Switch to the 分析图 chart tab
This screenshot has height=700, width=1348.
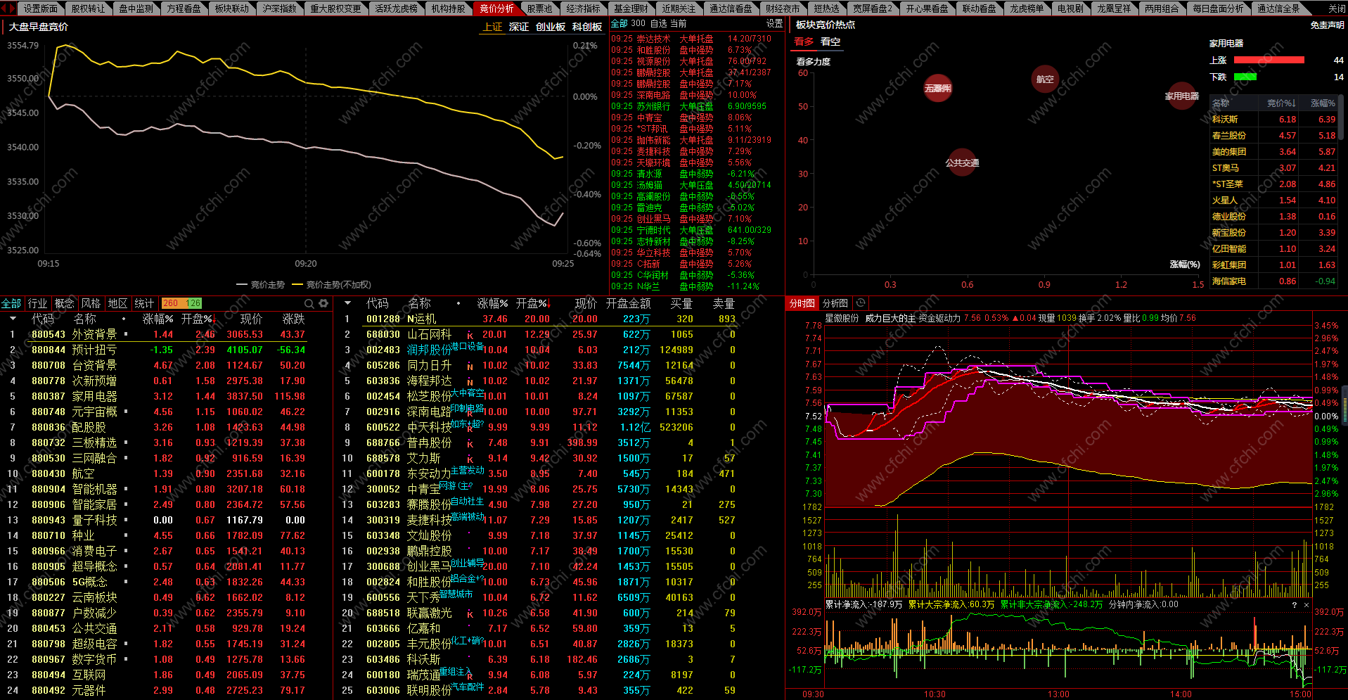point(835,303)
